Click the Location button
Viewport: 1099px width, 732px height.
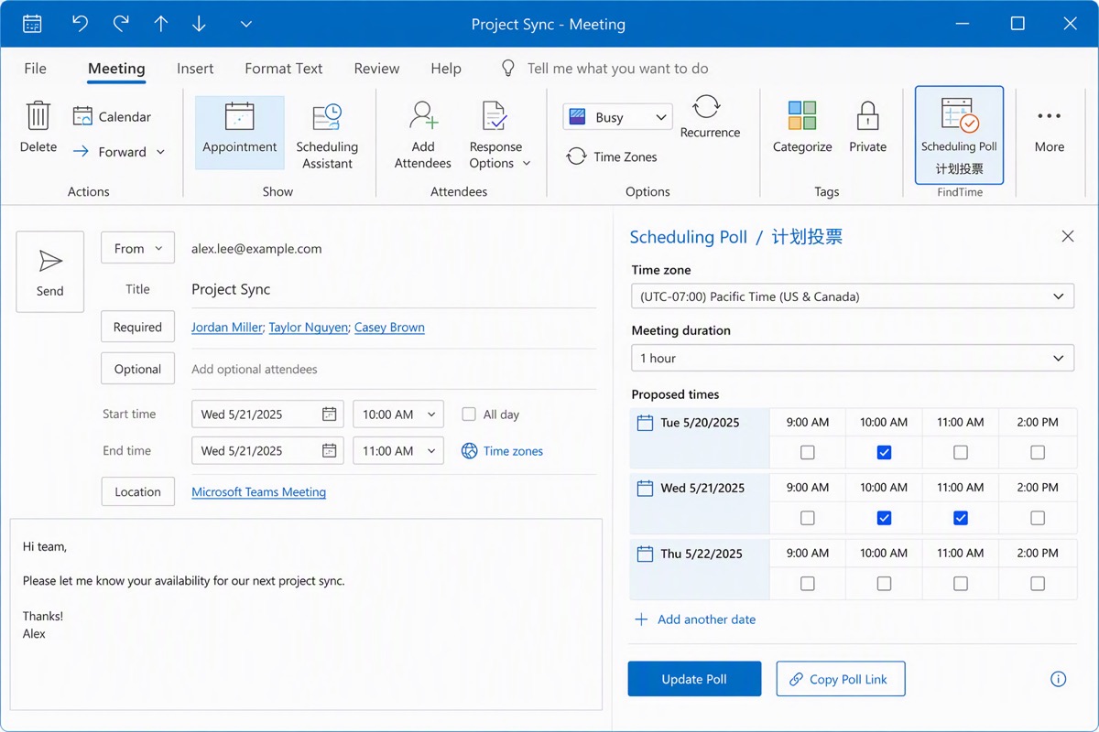click(x=137, y=491)
